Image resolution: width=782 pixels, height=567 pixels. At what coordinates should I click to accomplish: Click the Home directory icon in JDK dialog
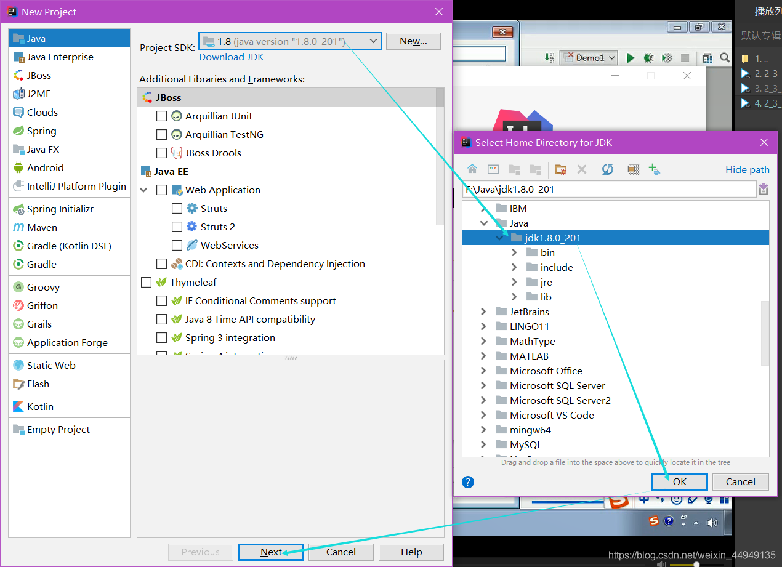(472, 169)
